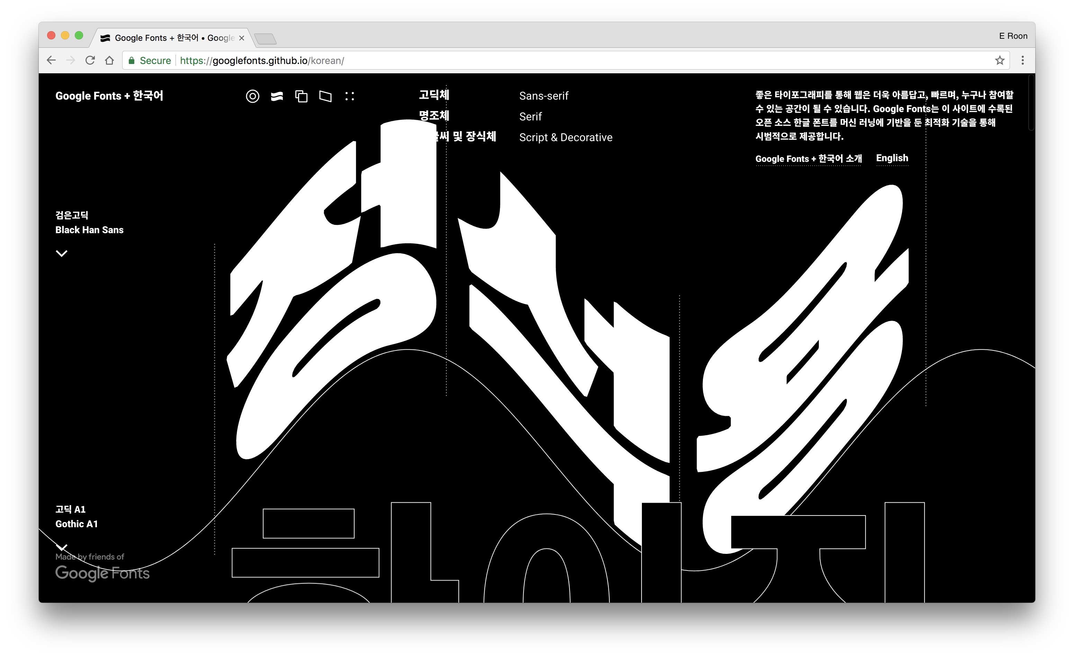Select the Script & Decorative menu item
The height and width of the screenshot is (658, 1074).
(566, 137)
